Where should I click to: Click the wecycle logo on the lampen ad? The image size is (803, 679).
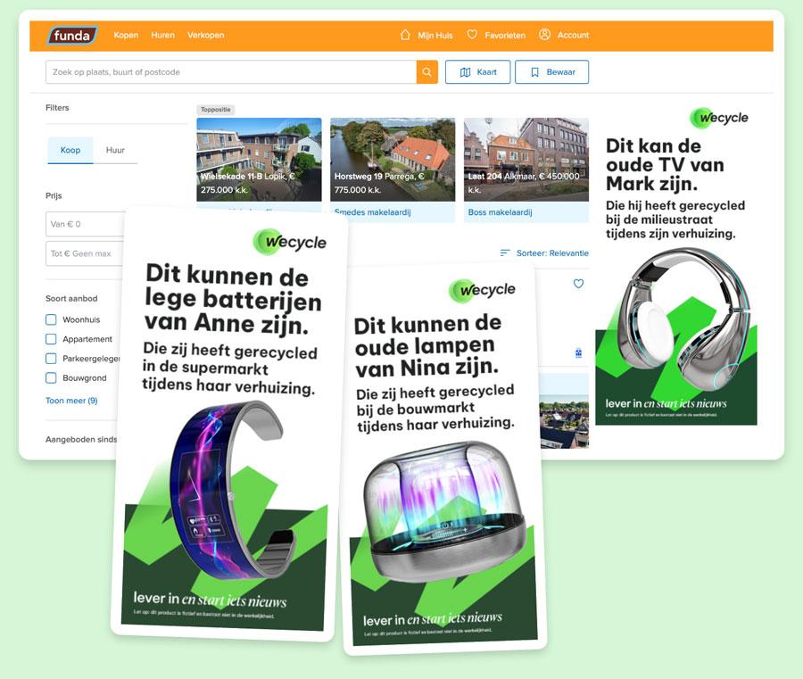[x=482, y=290]
